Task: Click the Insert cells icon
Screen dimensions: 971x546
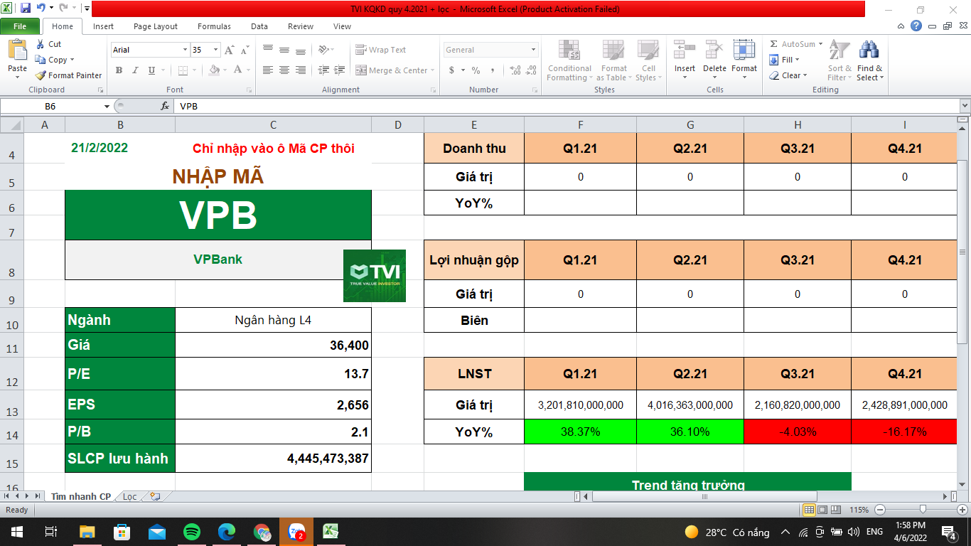Action: pyautogui.click(x=685, y=50)
